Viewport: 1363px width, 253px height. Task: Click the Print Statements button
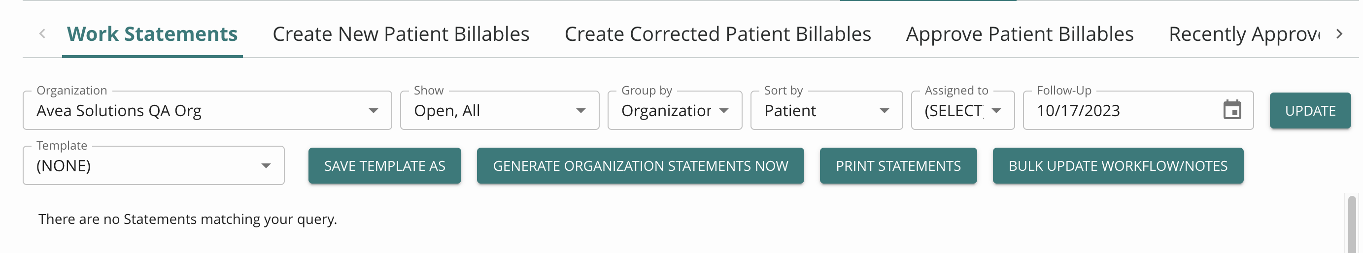pos(897,166)
